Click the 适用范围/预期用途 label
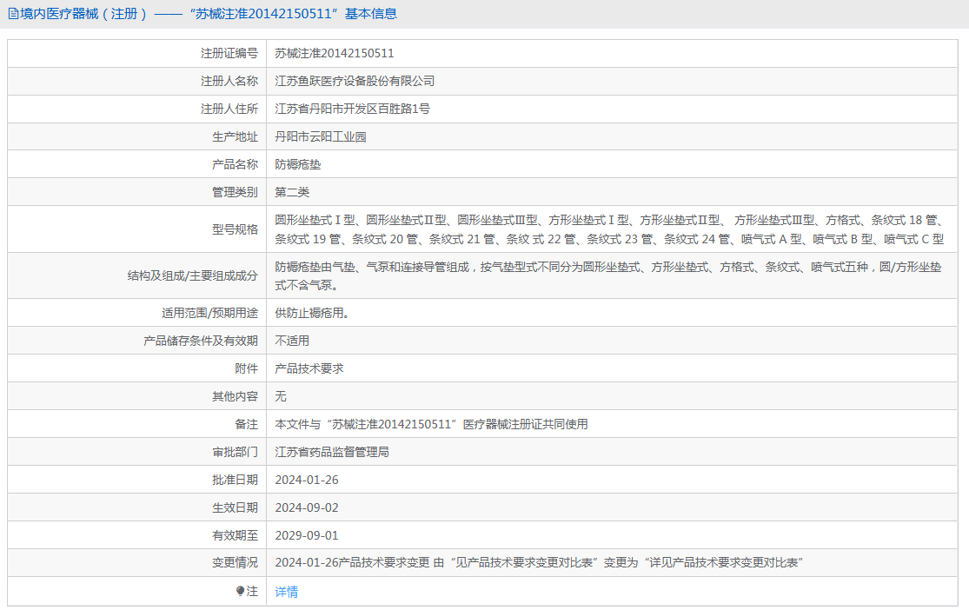The image size is (969, 610). click(209, 313)
